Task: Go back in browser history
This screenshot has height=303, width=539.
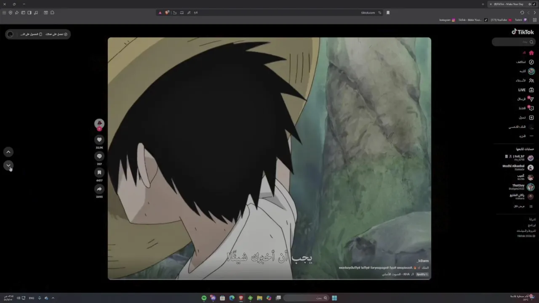Action: tap(535, 13)
